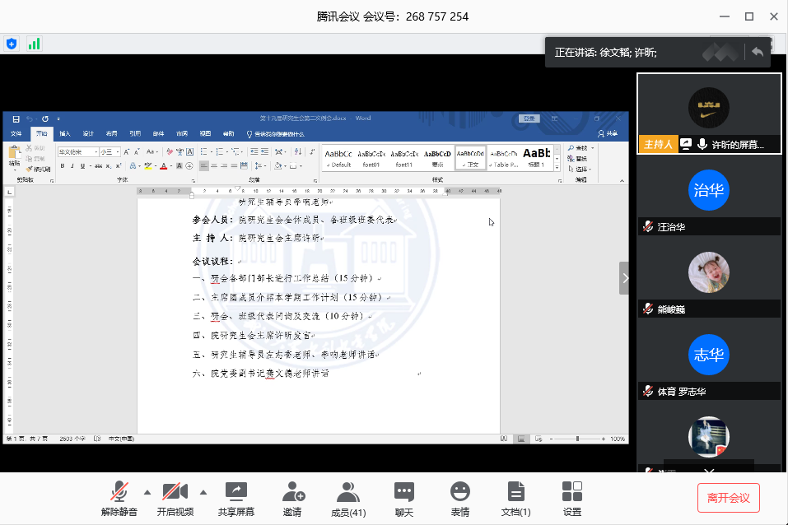Collapse participant sidebar with arrow handle

[x=625, y=278]
